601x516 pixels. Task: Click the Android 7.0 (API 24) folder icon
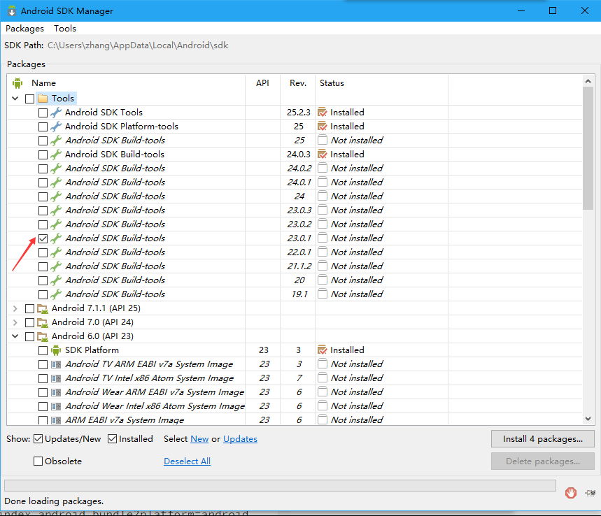[43, 322]
